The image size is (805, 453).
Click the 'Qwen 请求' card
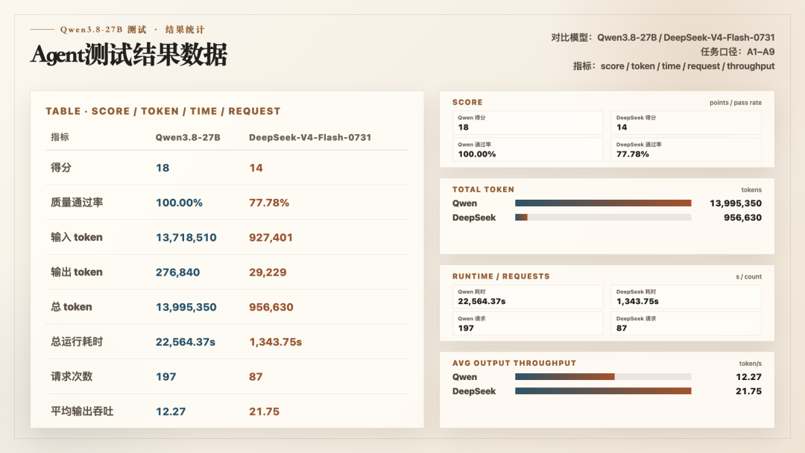(x=528, y=323)
